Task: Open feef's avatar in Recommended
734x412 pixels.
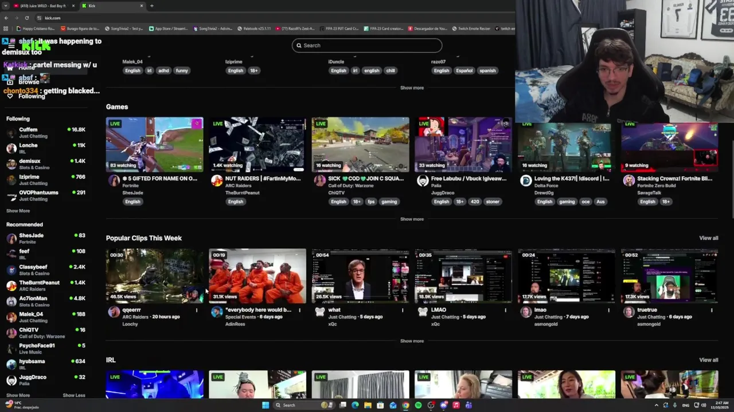Action: pos(11,254)
